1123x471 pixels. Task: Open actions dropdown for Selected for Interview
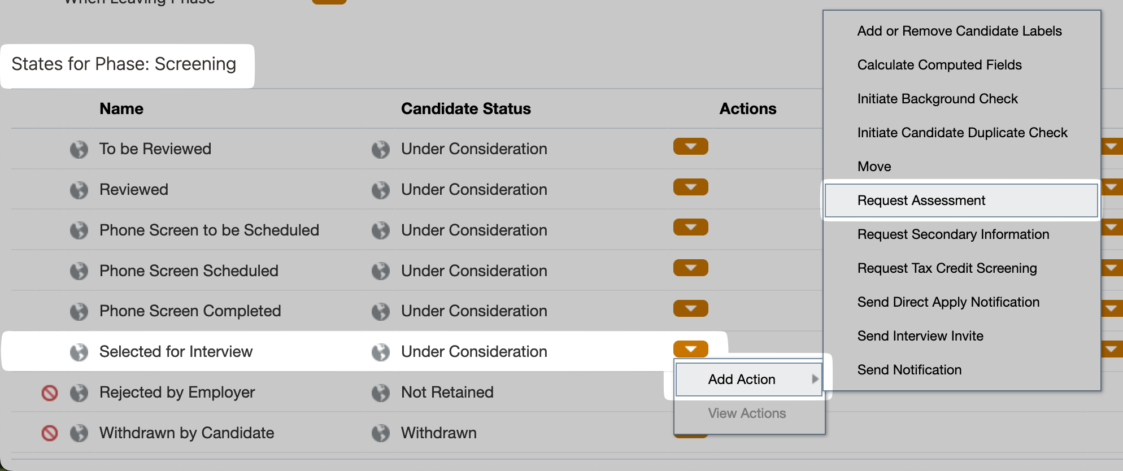(x=690, y=349)
